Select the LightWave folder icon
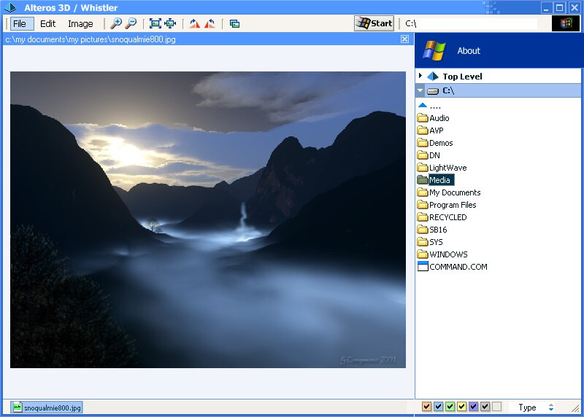 [423, 168]
